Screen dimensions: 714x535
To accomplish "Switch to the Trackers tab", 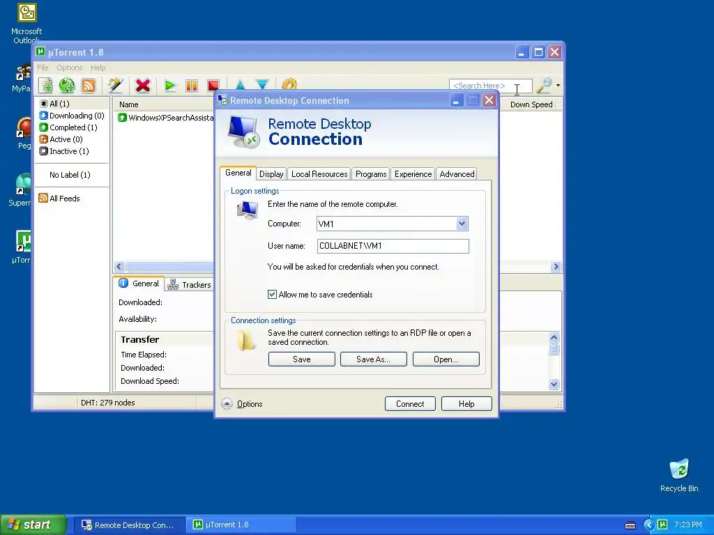I will coord(190,285).
